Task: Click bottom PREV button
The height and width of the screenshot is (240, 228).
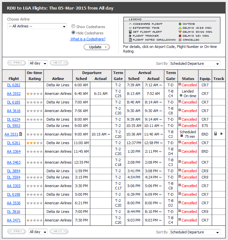Action: [17, 231]
